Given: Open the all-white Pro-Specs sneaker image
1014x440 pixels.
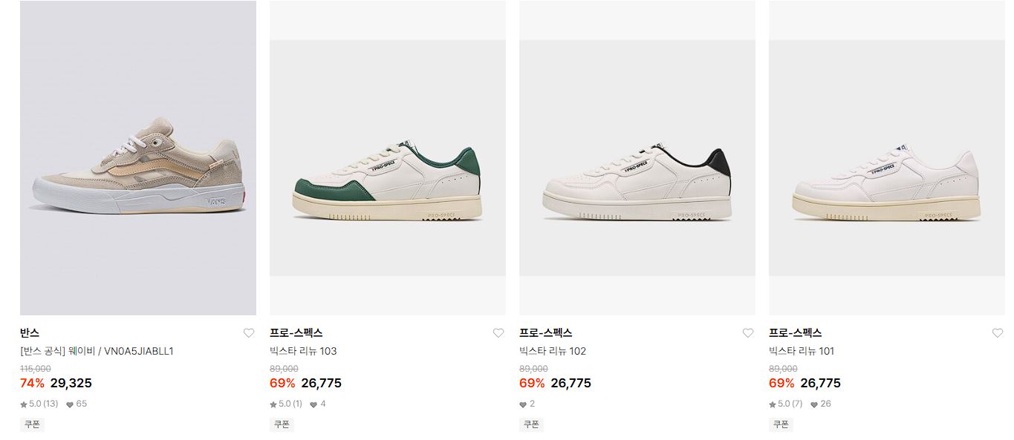Looking at the screenshot, I should click(x=887, y=158).
